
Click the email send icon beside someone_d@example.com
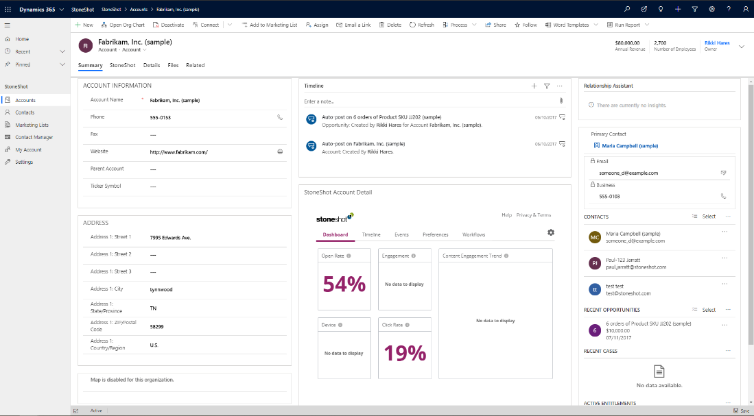(x=723, y=173)
